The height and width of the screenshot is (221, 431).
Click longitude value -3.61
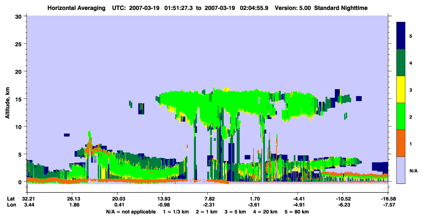(x=253, y=205)
